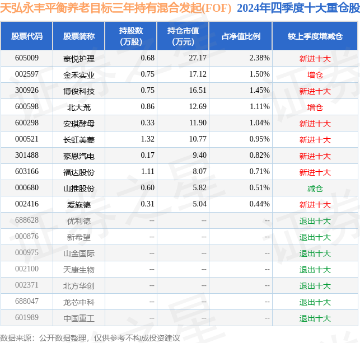The image size is (360, 343).
Task: Click market value 5.04
Action: [x=199, y=204]
